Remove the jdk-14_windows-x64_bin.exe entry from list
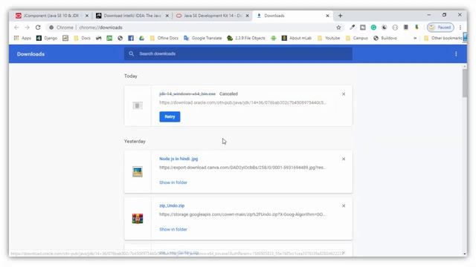The height and width of the screenshot is (267, 476). [x=344, y=94]
